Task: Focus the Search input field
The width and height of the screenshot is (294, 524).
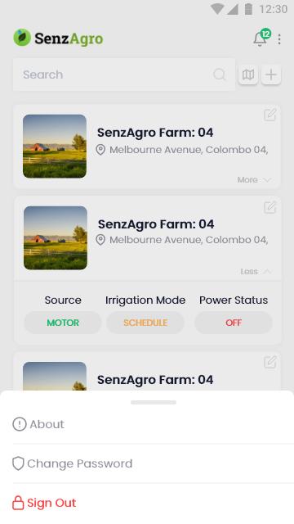Action: click(x=124, y=75)
